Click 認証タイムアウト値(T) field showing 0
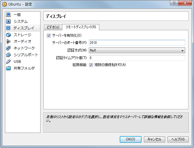 click(137, 58)
